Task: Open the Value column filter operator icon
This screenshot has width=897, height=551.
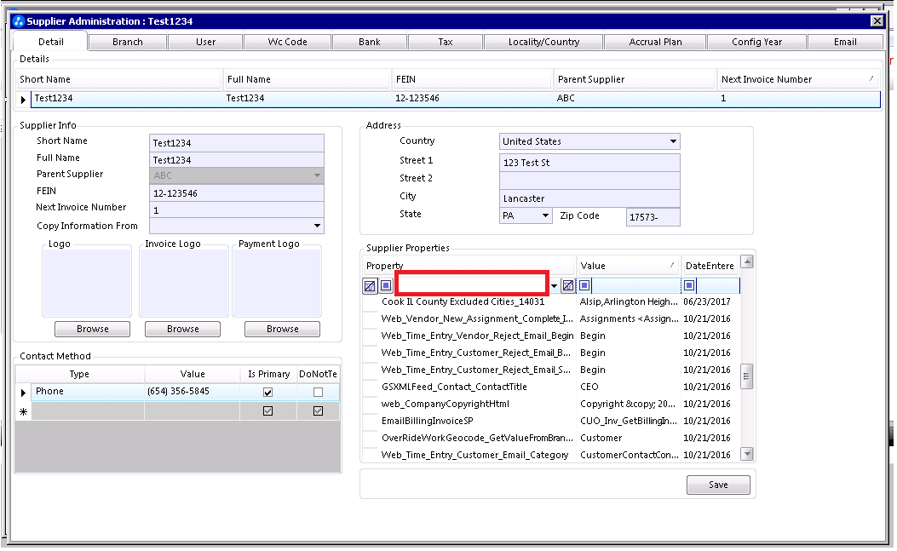Action: [584, 285]
